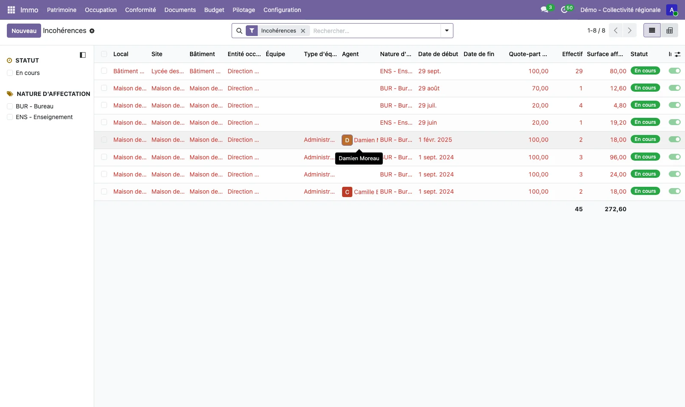
Task: Click the filter funnel icon in search box
Action: [252, 31]
